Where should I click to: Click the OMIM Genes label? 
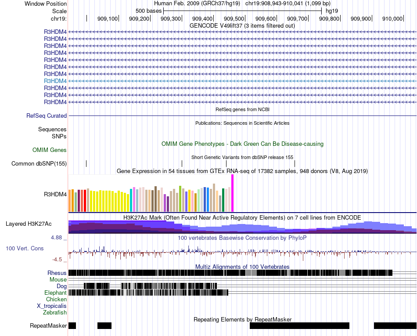50,150
